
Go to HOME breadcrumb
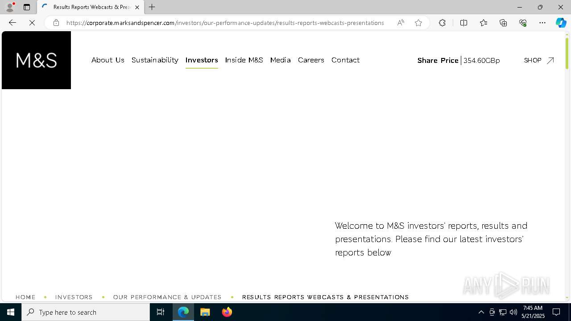[x=25, y=297]
